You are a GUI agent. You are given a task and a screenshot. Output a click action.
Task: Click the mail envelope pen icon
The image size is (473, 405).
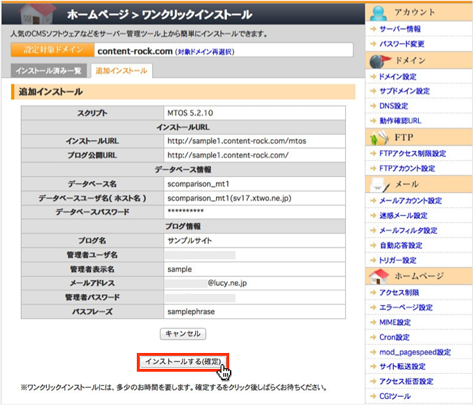(379, 184)
